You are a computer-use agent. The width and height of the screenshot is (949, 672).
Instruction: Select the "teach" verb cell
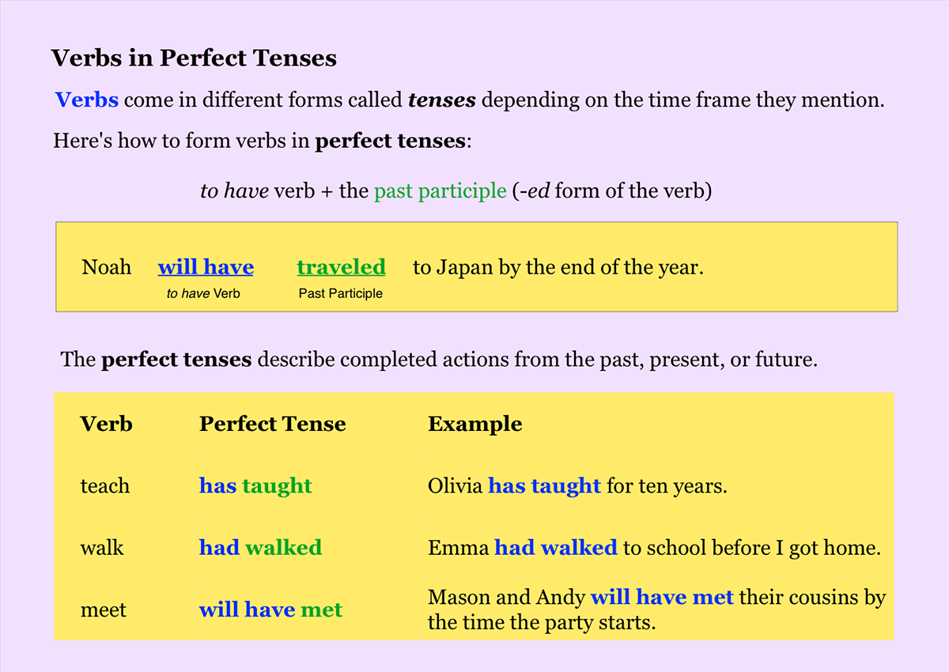tap(104, 485)
